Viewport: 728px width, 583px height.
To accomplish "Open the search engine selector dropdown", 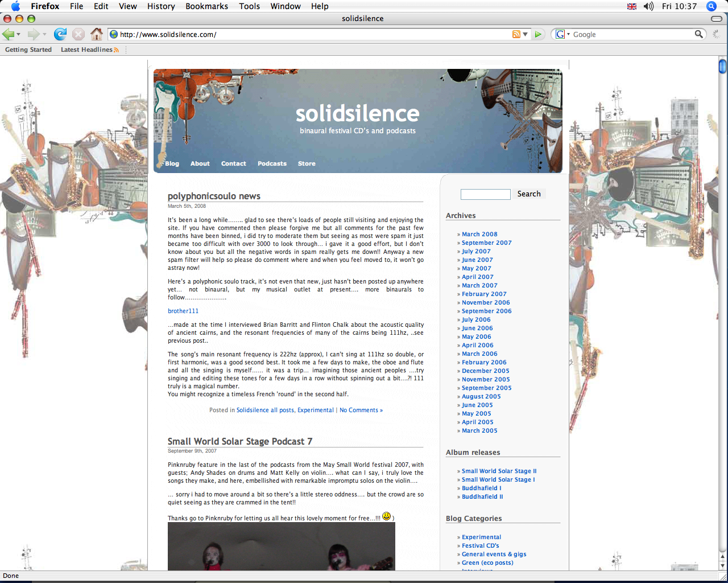I will tap(562, 34).
